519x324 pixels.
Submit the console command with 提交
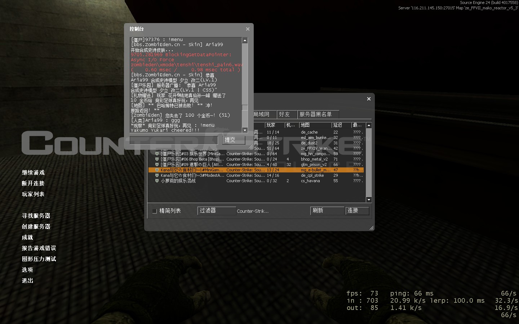[234, 140]
